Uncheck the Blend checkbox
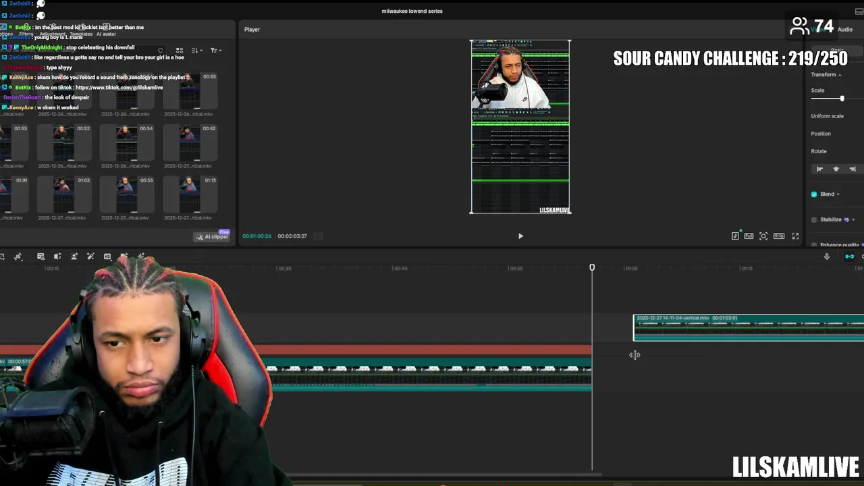Screen dimensions: 864x486 814,194
